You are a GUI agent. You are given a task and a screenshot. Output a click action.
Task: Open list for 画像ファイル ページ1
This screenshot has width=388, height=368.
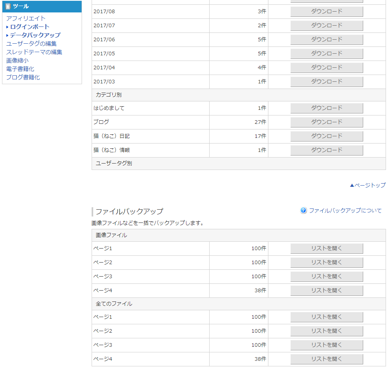(327, 249)
